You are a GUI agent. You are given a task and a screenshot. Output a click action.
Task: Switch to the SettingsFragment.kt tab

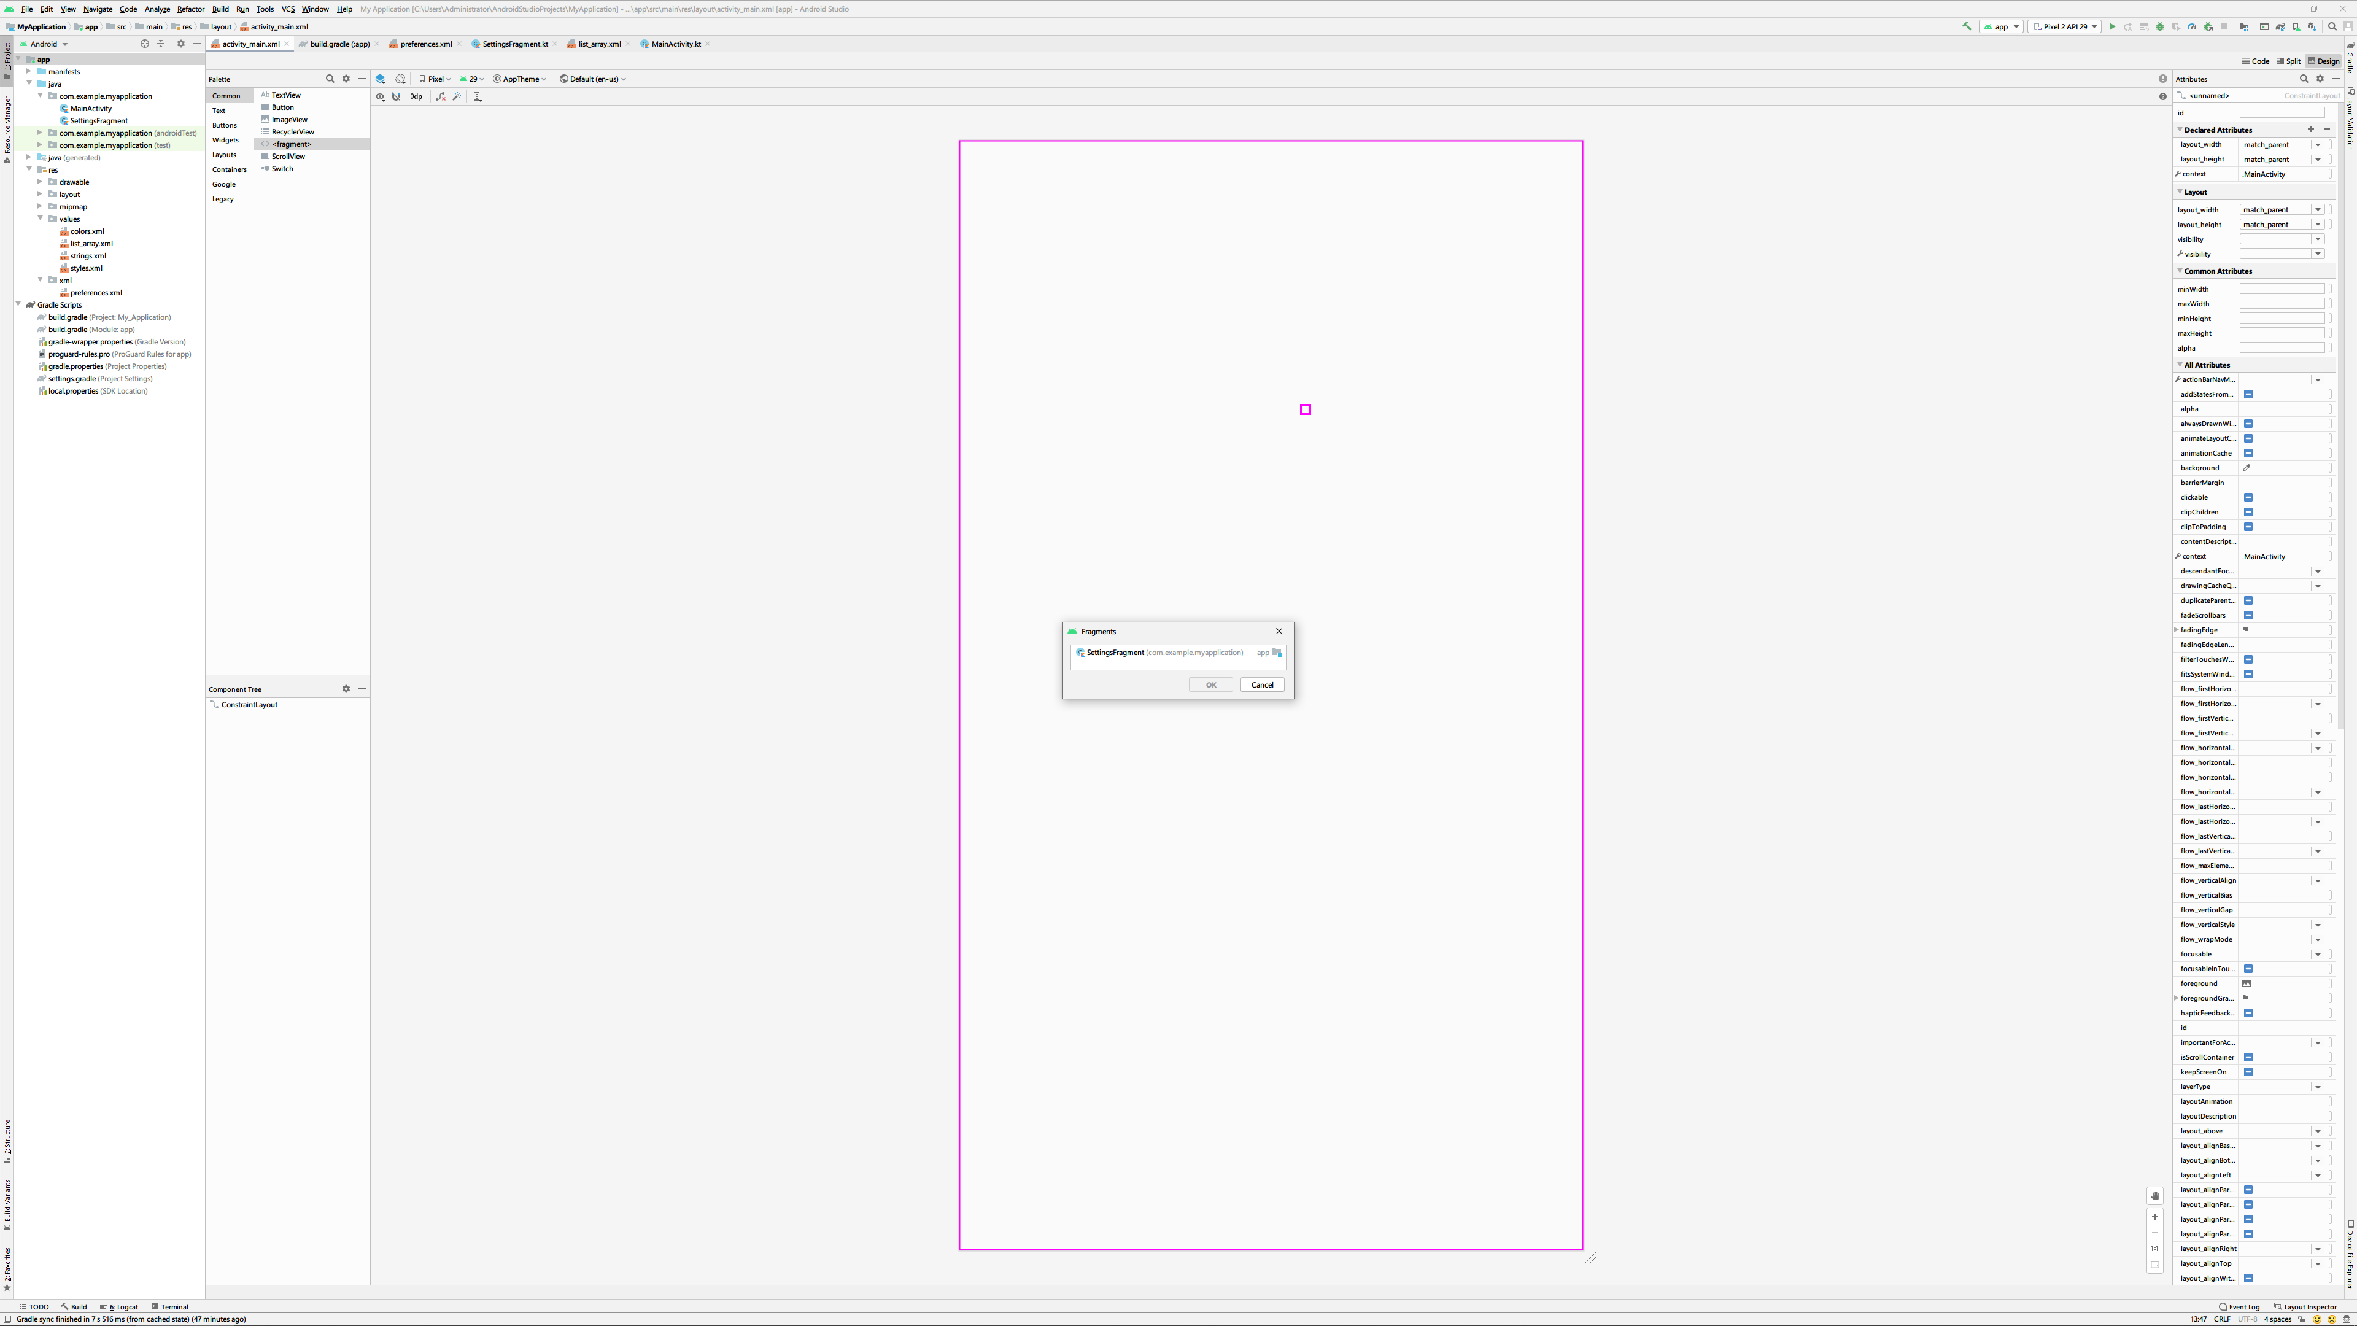tap(514, 44)
